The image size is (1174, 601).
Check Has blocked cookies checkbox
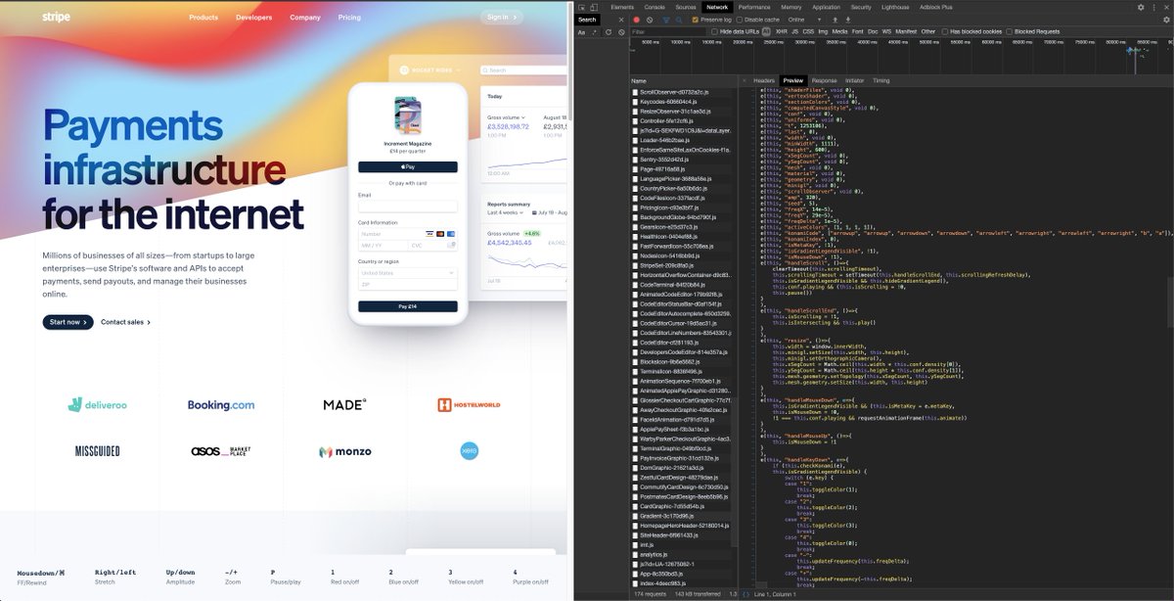pyautogui.click(x=946, y=31)
